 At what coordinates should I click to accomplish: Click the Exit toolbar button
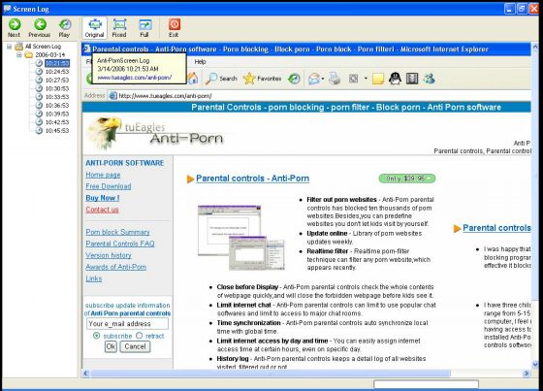174,28
